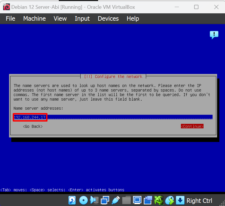The image size is (225, 206).
Task: Click the Go Back button
Action: (x=33, y=126)
